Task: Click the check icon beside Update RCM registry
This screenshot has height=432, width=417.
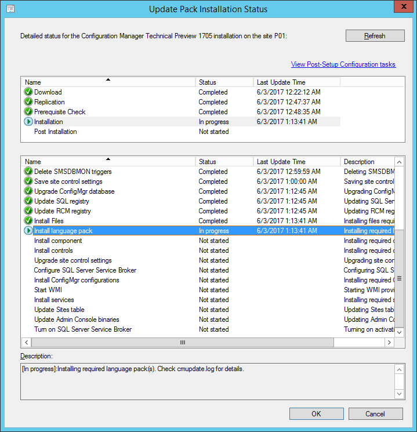Action: pos(28,210)
